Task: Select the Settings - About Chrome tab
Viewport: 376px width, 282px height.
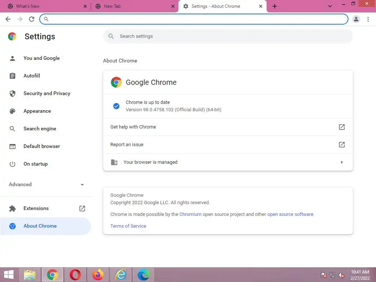Action: coord(222,6)
